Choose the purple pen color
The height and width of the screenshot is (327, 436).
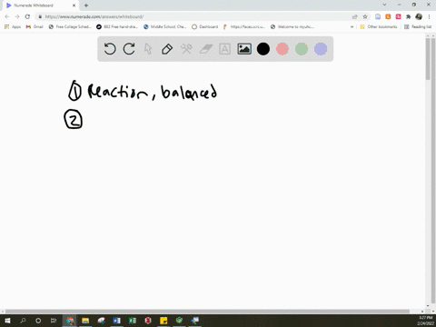coord(321,49)
